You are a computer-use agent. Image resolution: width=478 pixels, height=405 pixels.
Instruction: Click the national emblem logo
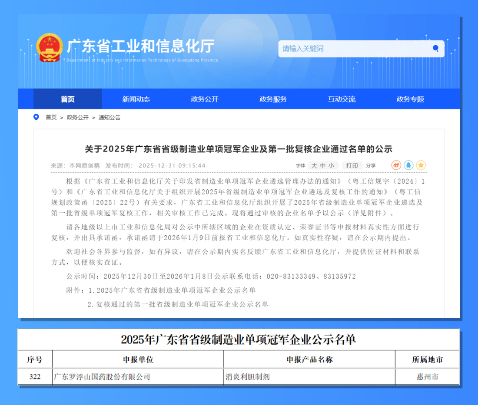pos(49,47)
